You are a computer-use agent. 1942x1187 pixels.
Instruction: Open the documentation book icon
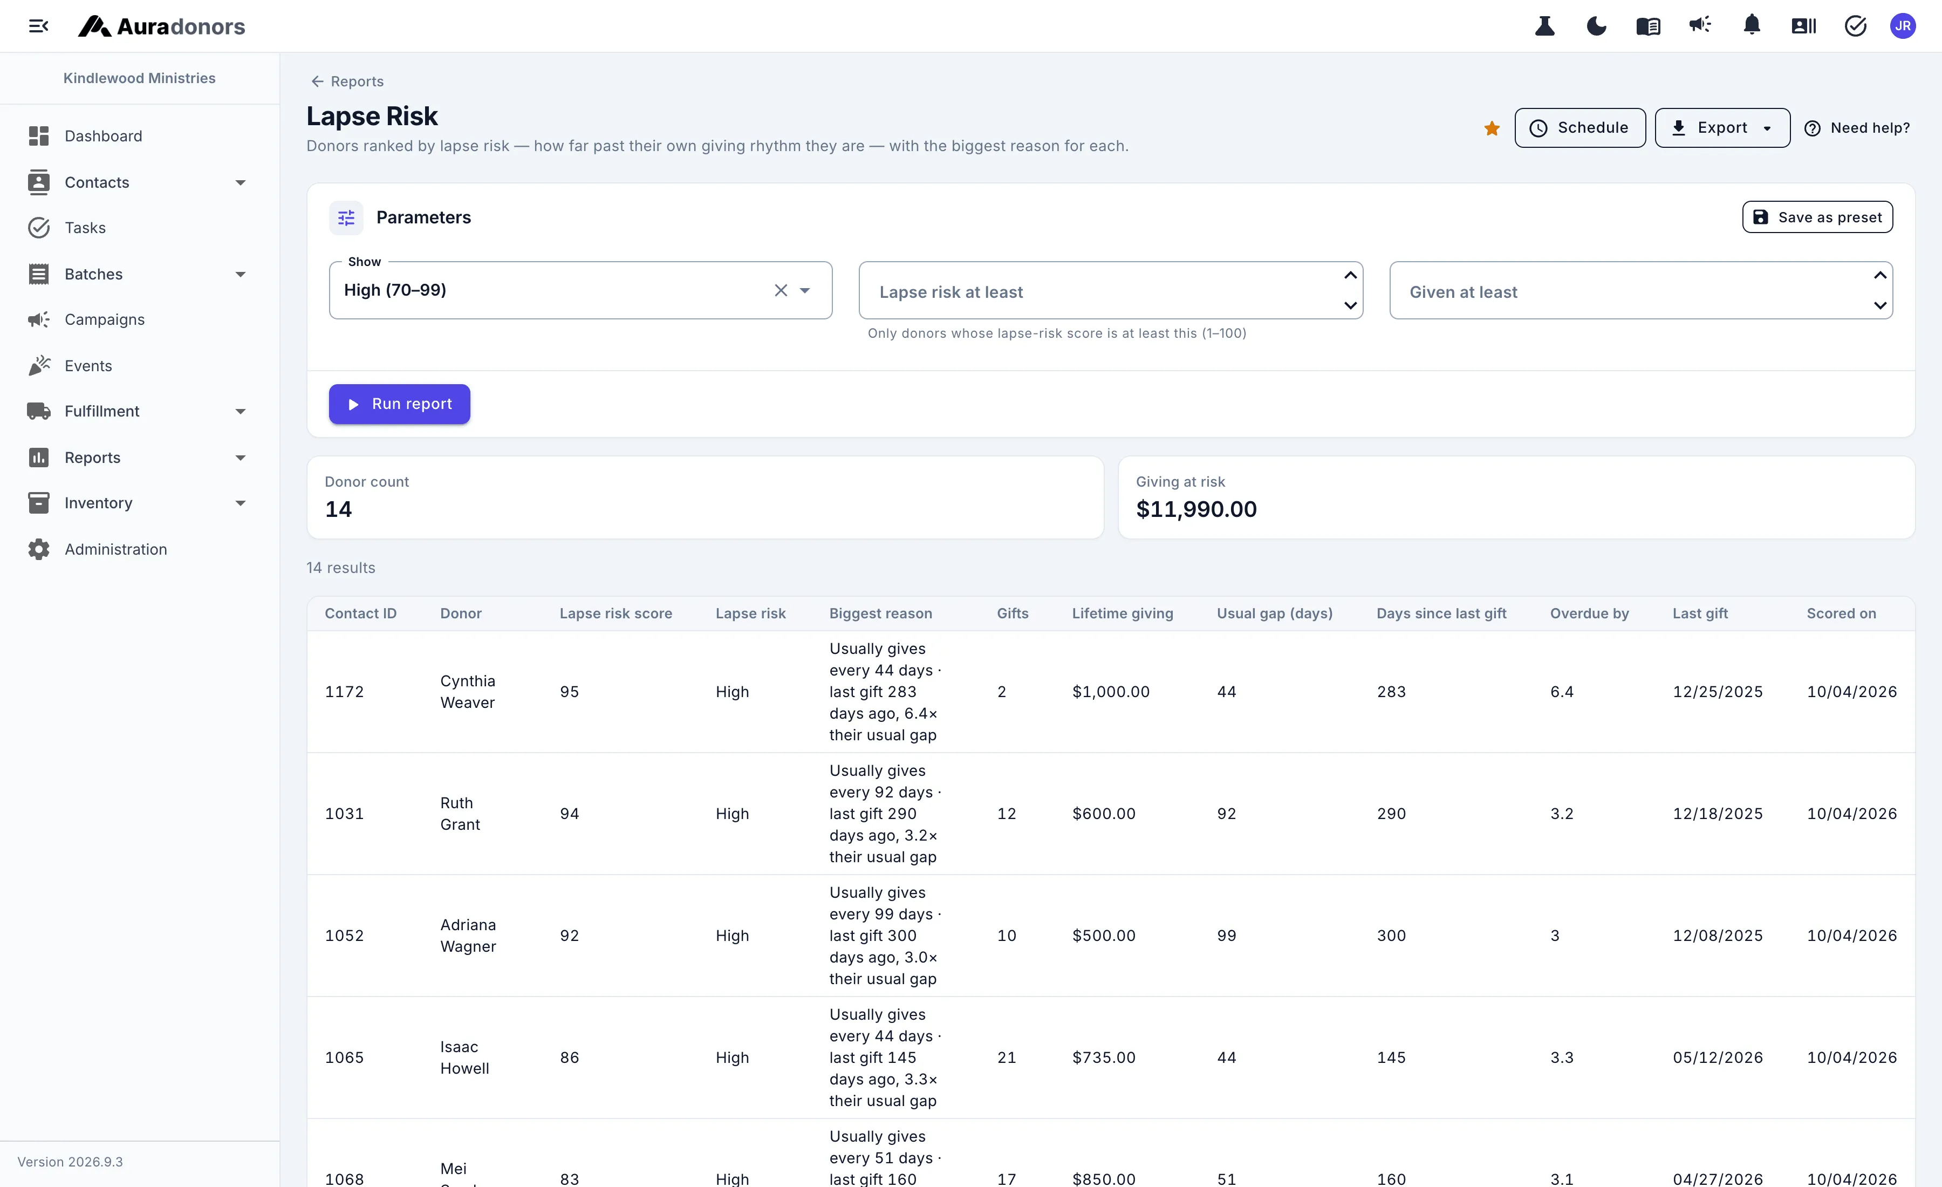point(1648,26)
